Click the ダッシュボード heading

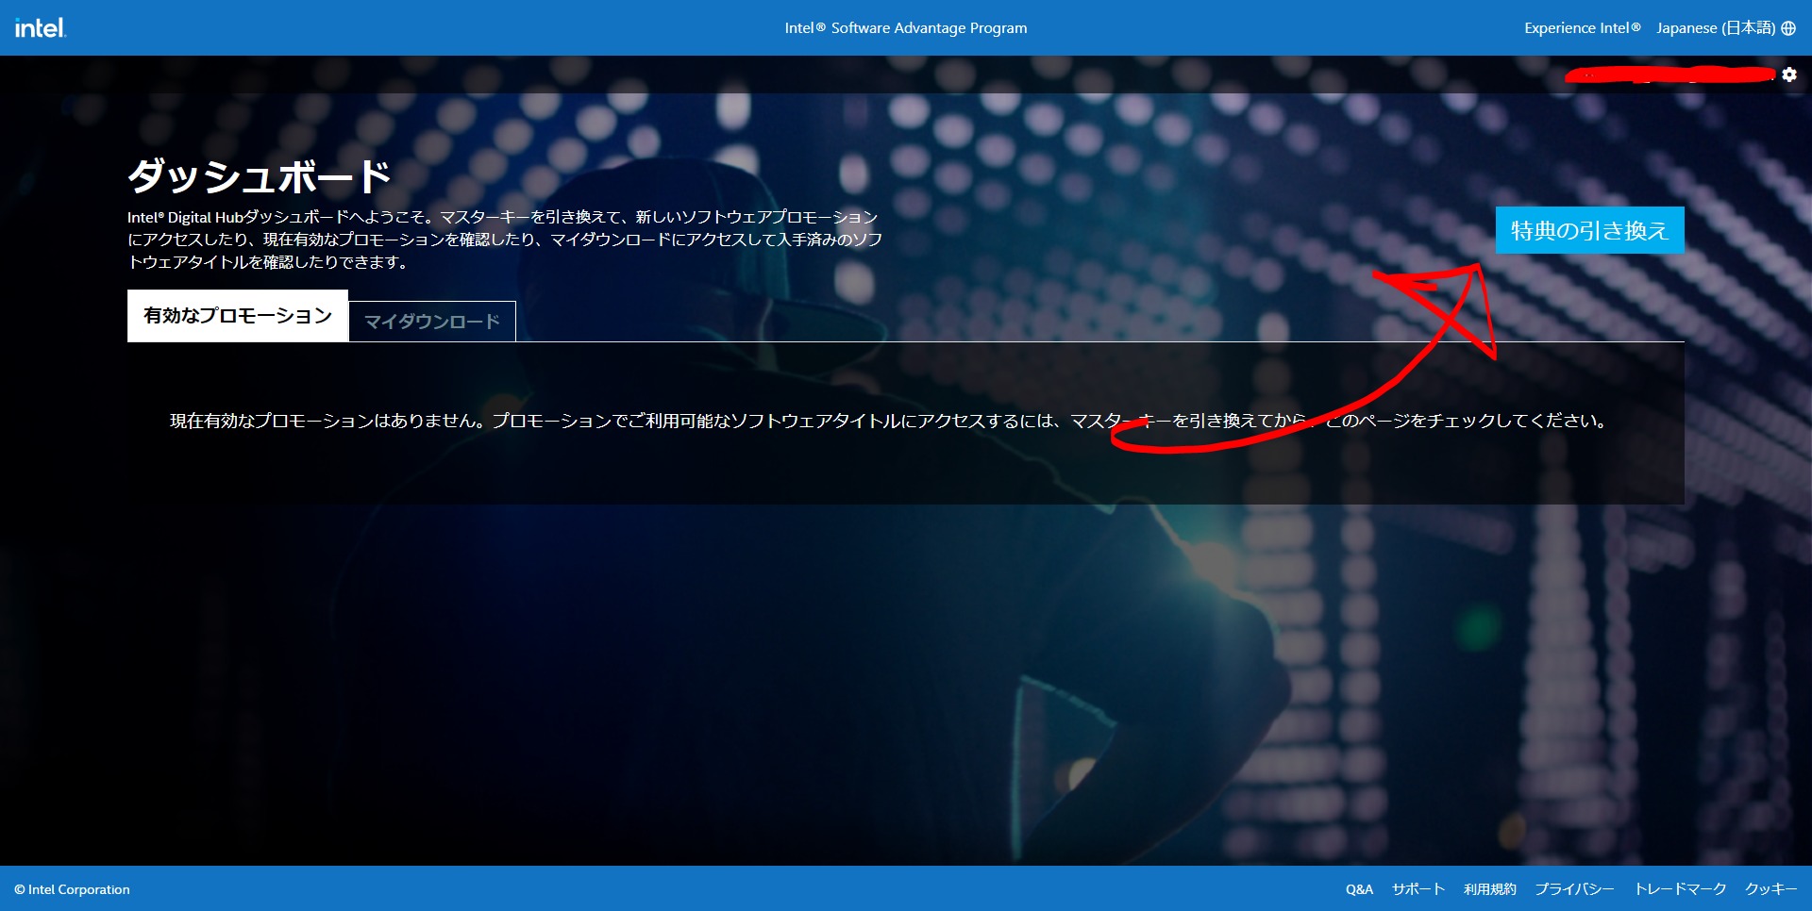pyautogui.click(x=260, y=176)
